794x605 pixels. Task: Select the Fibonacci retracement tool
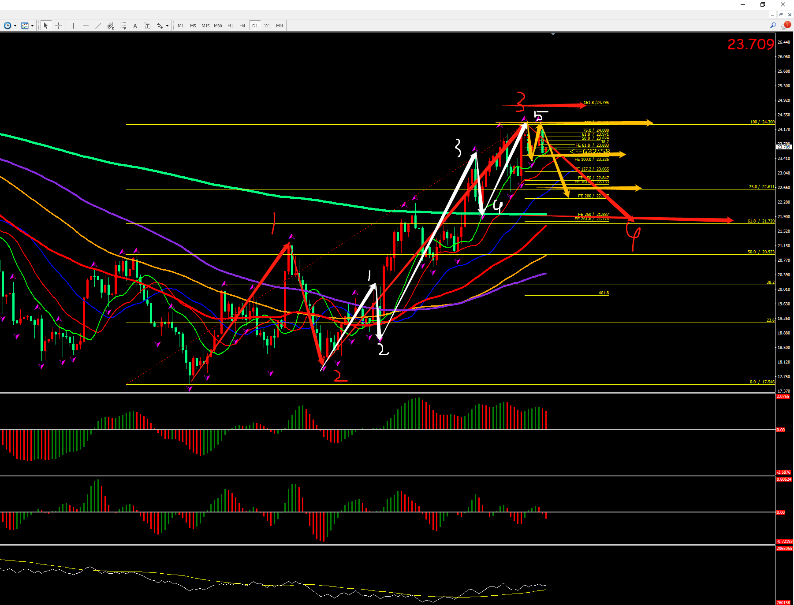[123, 26]
